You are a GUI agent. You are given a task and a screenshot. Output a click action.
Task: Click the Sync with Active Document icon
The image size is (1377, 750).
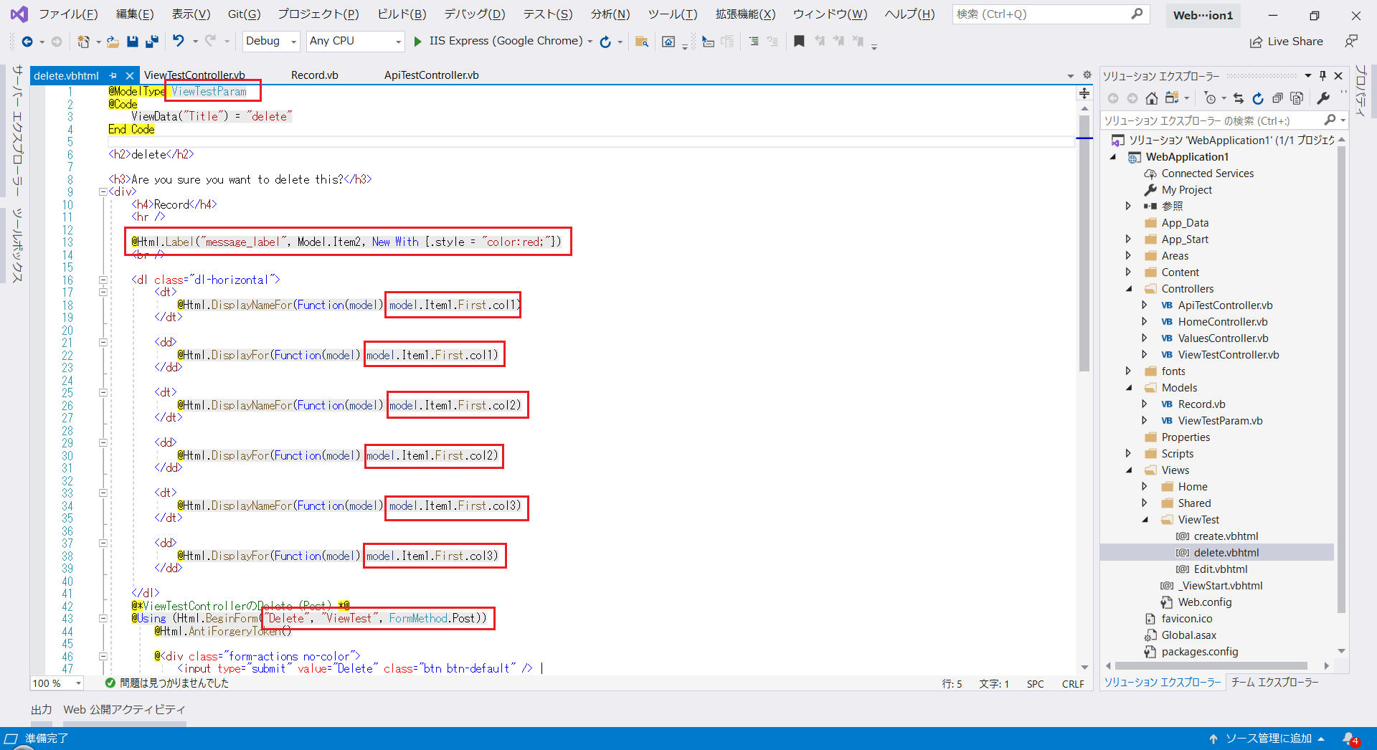click(1239, 98)
